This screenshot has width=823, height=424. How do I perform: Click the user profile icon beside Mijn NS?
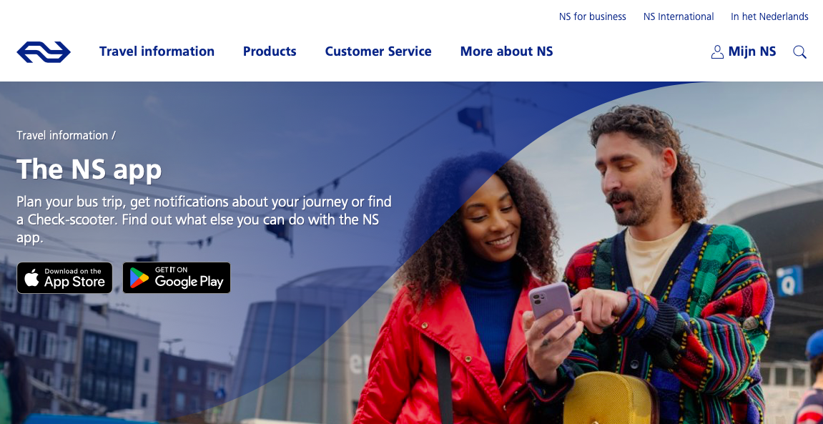point(717,52)
